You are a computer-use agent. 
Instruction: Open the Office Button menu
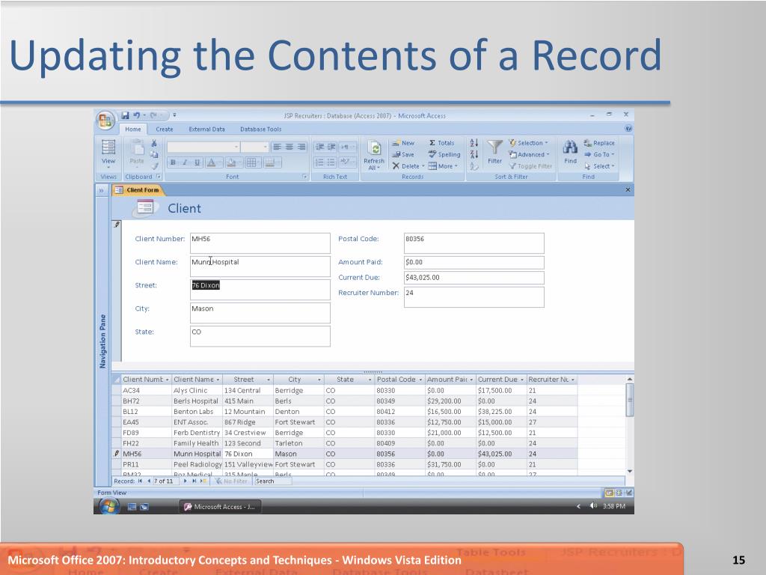click(x=105, y=121)
